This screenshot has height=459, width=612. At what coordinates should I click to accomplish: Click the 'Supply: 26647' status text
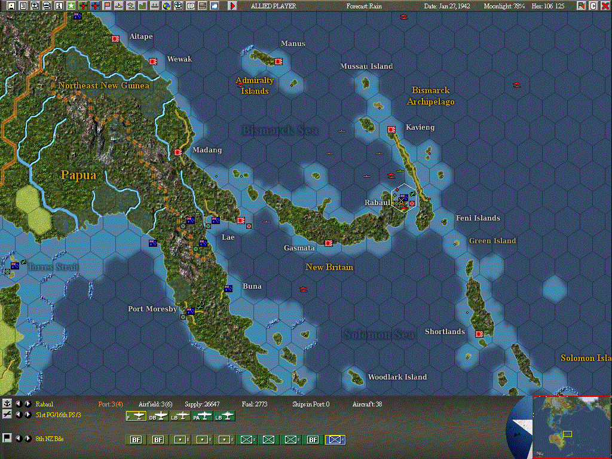point(202,404)
